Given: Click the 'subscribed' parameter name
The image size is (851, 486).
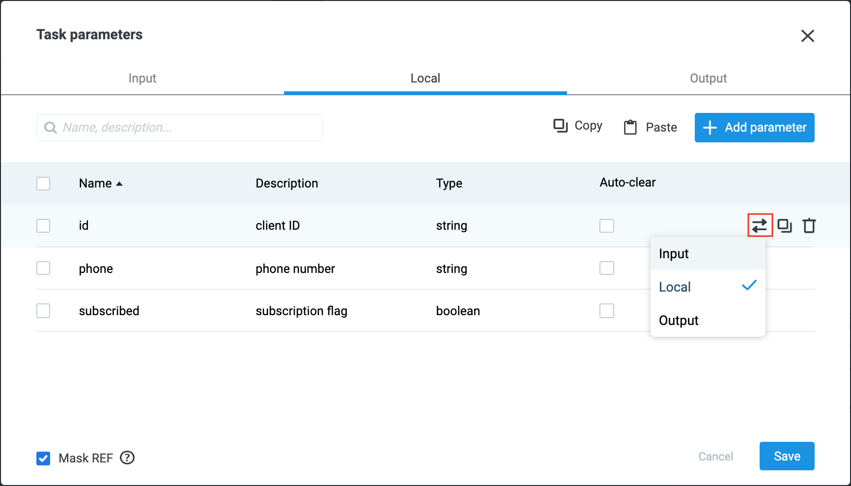Looking at the screenshot, I should [109, 311].
